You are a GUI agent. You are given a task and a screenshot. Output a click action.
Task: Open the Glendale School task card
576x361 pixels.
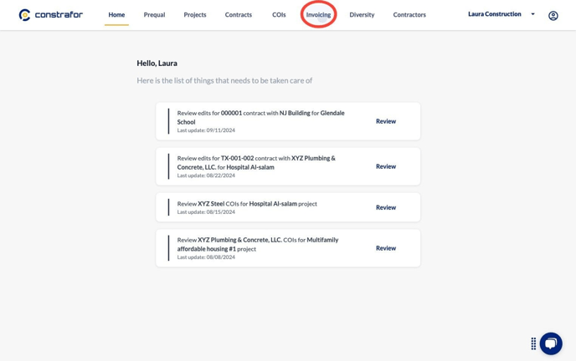288,121
